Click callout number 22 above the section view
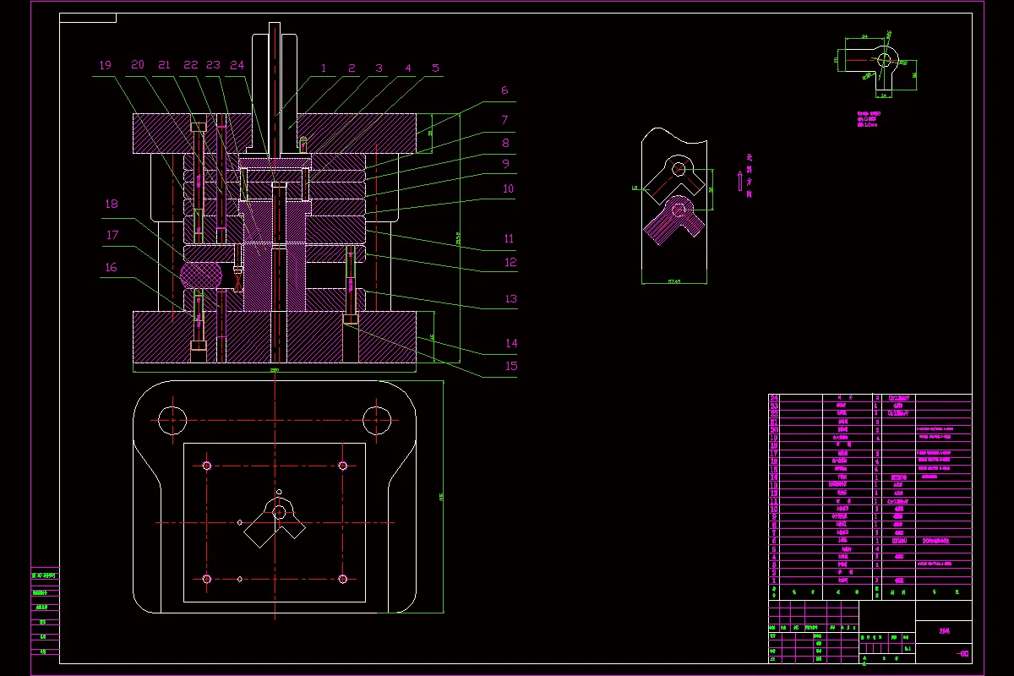The width and height of the screenshot is (1014, 676). tap(191, 65)
